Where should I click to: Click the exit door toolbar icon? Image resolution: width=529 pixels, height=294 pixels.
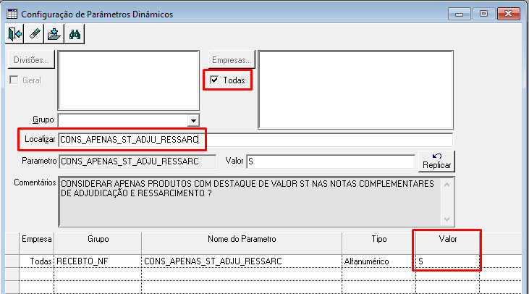[x=14, y=34]
